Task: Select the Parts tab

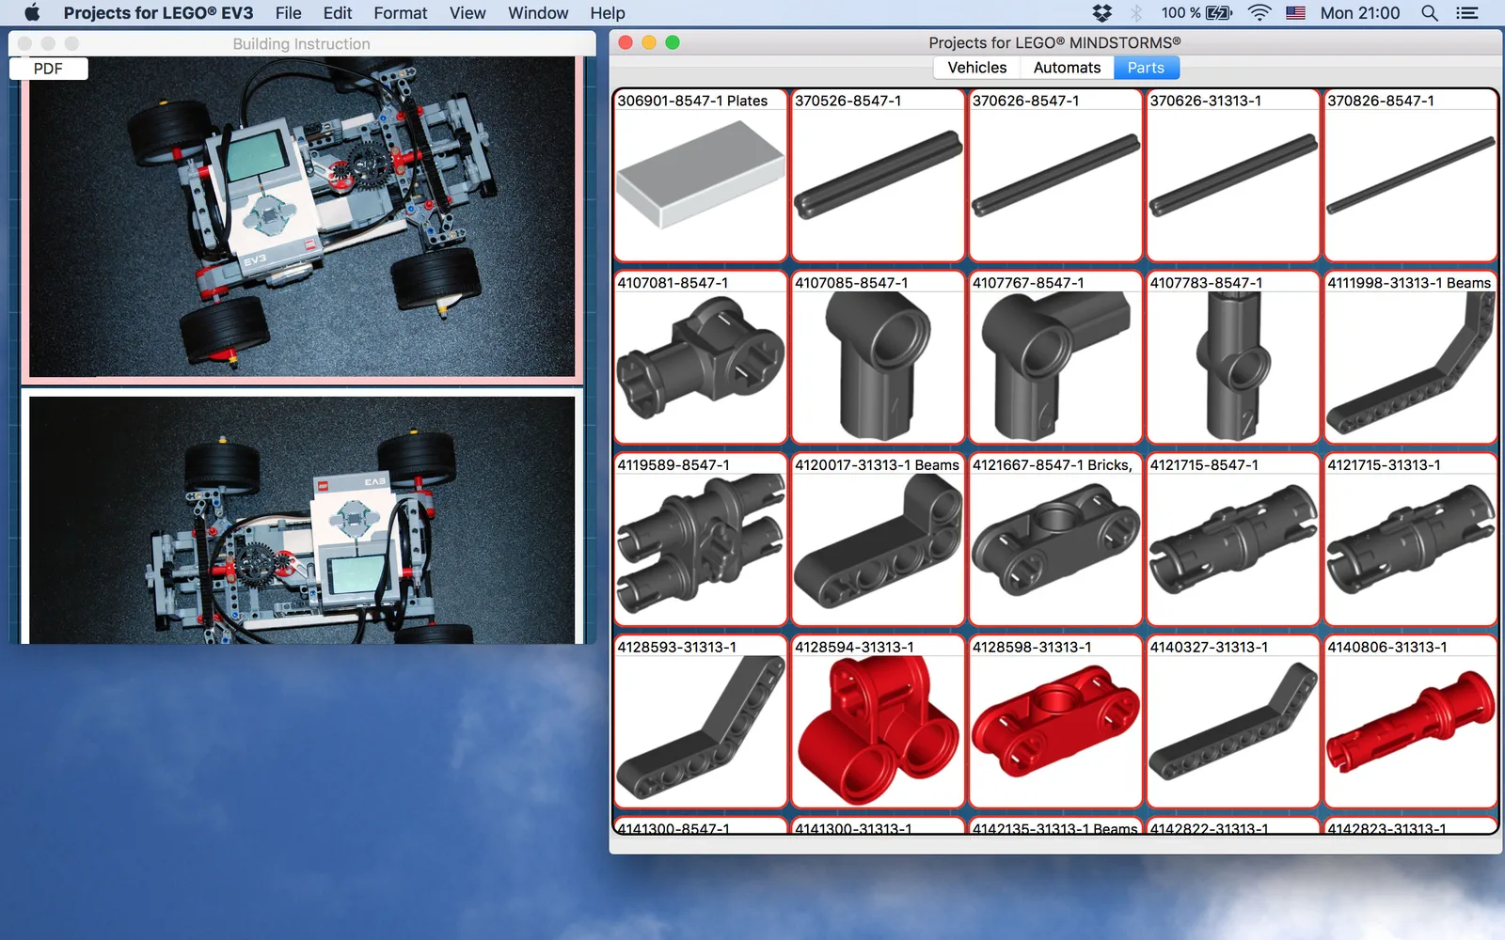Action: [x=1146, y=68]
